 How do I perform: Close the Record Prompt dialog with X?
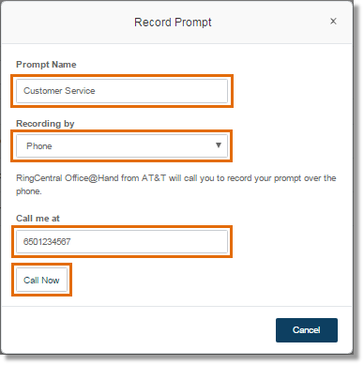tap(333, 22)
